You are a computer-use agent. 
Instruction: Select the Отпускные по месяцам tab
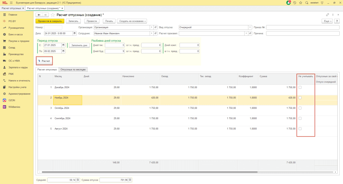pos(73,69)
